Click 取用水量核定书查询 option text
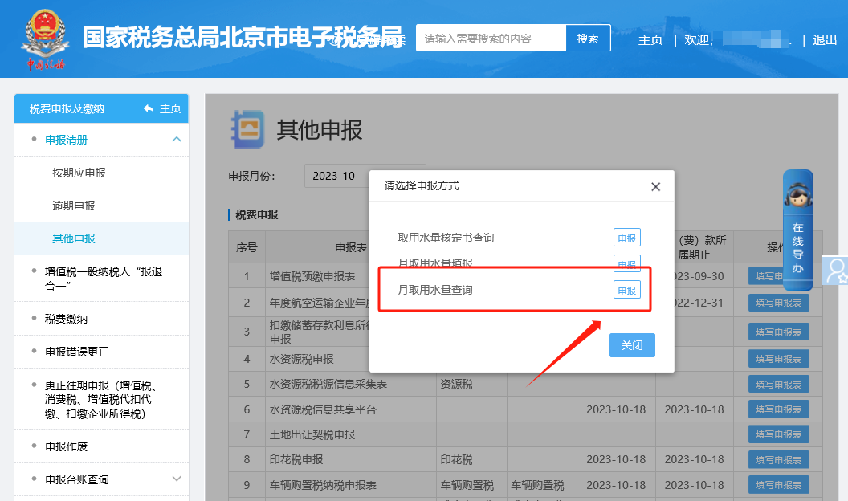 [x=446, y=238]
